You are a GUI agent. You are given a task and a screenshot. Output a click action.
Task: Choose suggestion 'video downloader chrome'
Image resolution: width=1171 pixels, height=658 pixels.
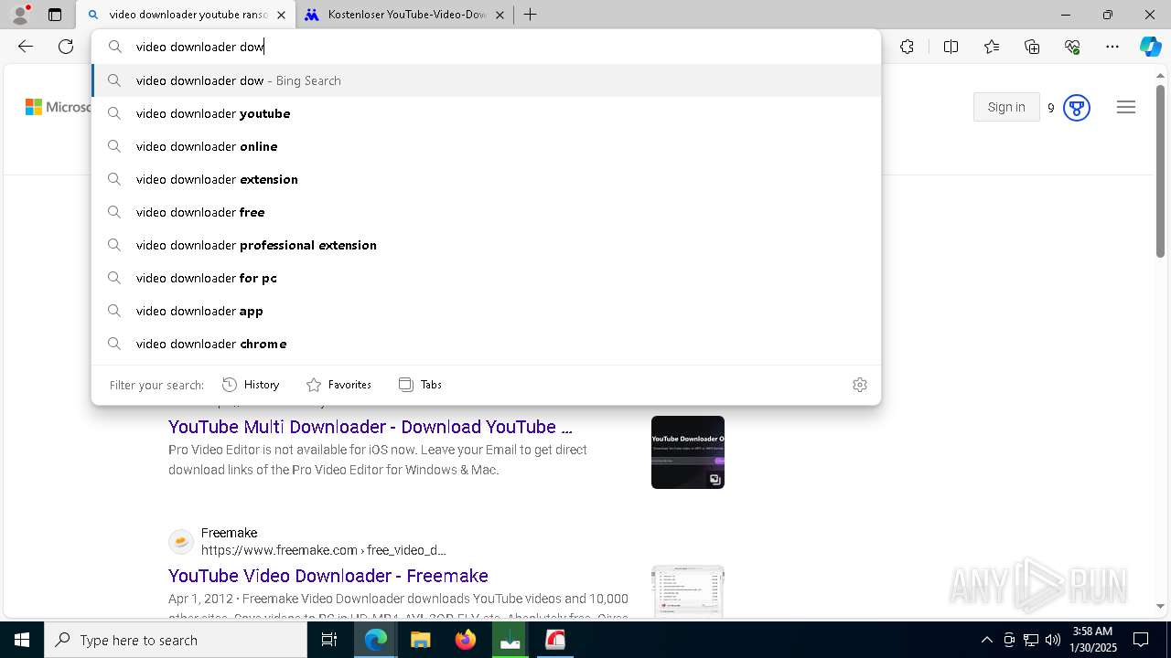[486, 344]
